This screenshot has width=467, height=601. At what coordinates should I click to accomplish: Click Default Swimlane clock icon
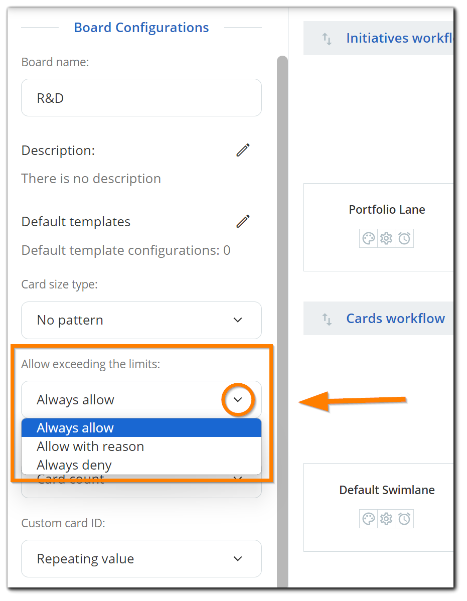tap(404, 519)
